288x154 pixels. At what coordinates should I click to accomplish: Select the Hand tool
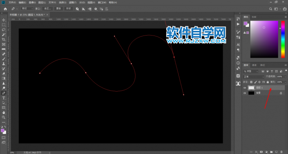coord(4,112)
